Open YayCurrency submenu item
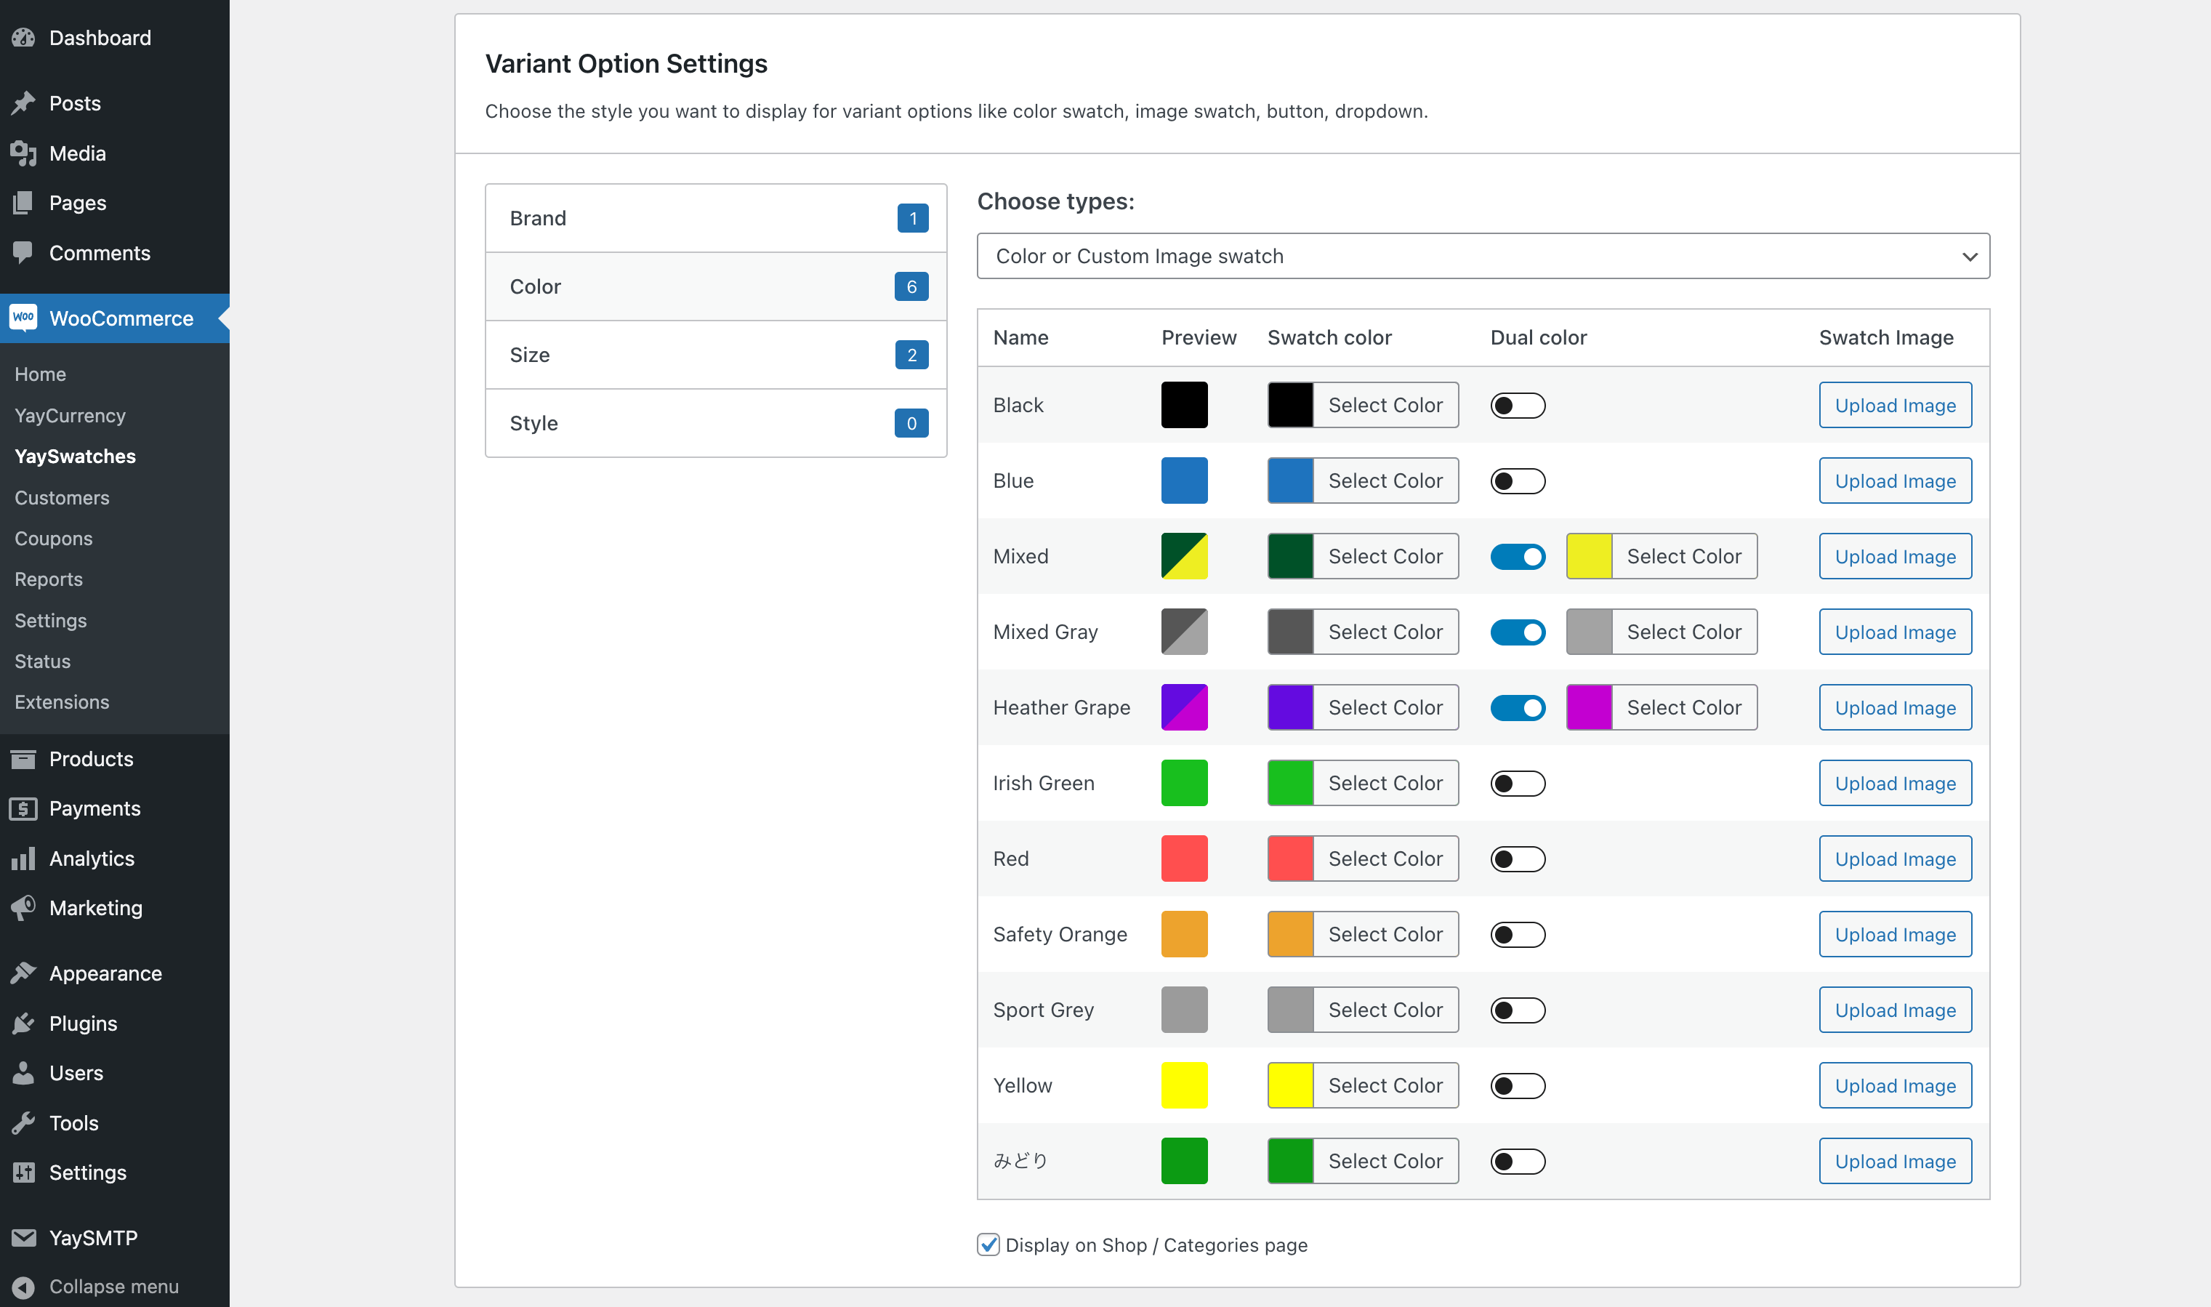Viewport: 2211px width, 1307px height. click(x=71, y=416)
